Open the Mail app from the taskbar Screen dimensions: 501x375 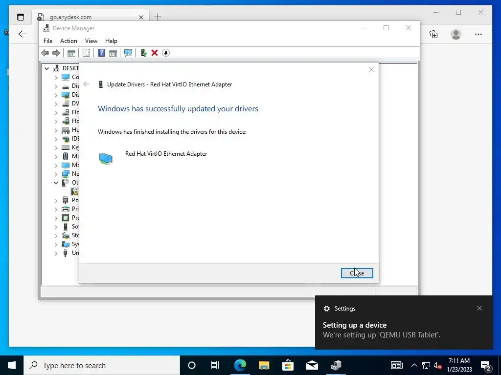[312, 365]
